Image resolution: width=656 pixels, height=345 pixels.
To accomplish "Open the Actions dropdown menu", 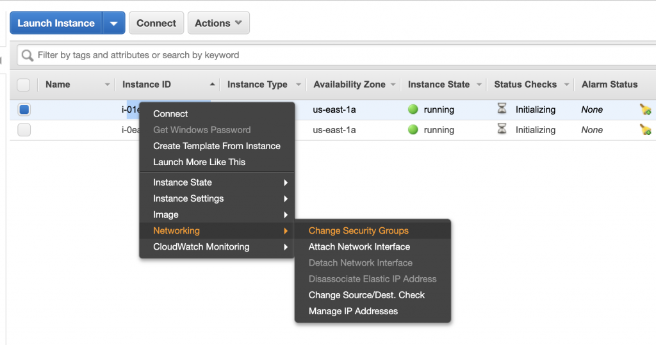I will pos(218,23).
